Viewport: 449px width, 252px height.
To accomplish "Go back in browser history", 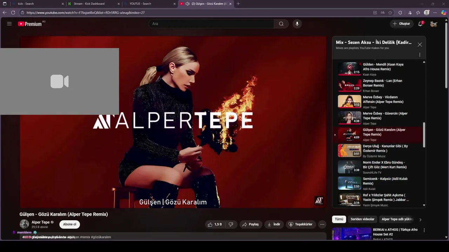I will [5, 13].
